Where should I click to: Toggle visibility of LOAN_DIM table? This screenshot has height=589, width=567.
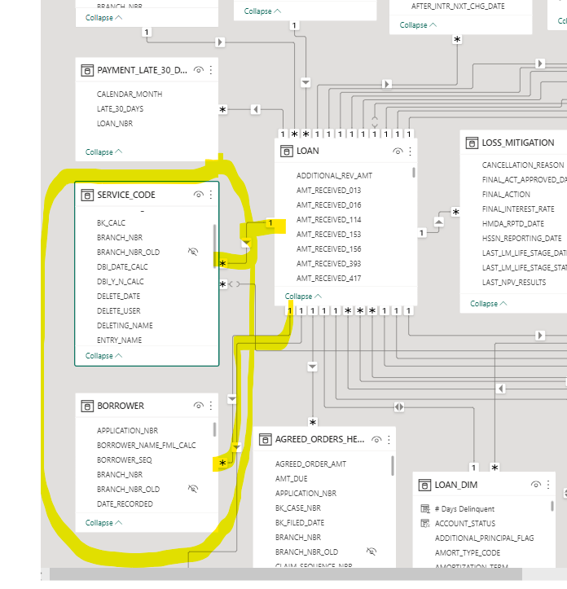[x=536, y=485]
